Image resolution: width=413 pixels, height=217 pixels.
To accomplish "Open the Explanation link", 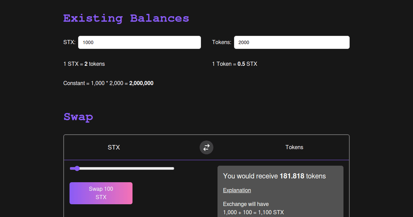I will click(237, 190).
